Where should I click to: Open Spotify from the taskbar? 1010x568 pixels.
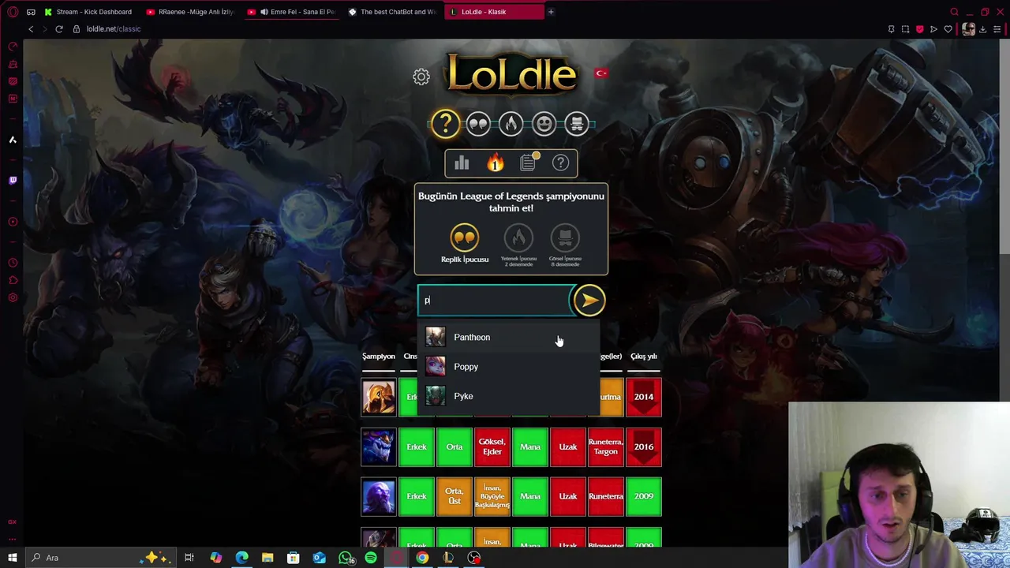[x=371, y=558]
